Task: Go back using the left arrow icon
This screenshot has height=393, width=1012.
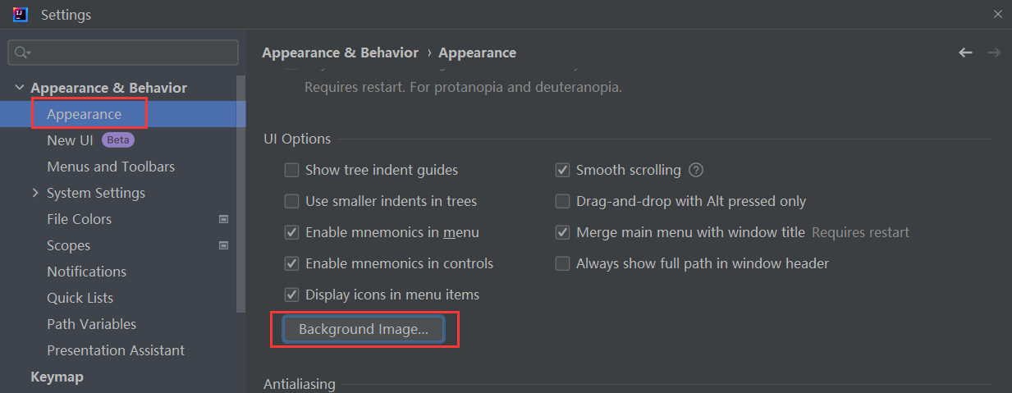Action: tap(965, 53)
